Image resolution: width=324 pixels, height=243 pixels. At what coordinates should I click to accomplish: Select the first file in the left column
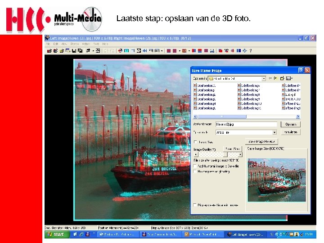coord(205,85)
